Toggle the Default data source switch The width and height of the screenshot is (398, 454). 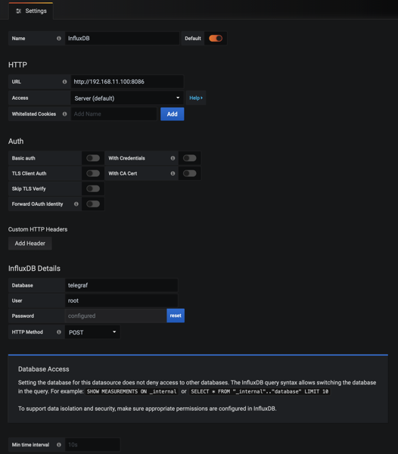pos(216,39)
